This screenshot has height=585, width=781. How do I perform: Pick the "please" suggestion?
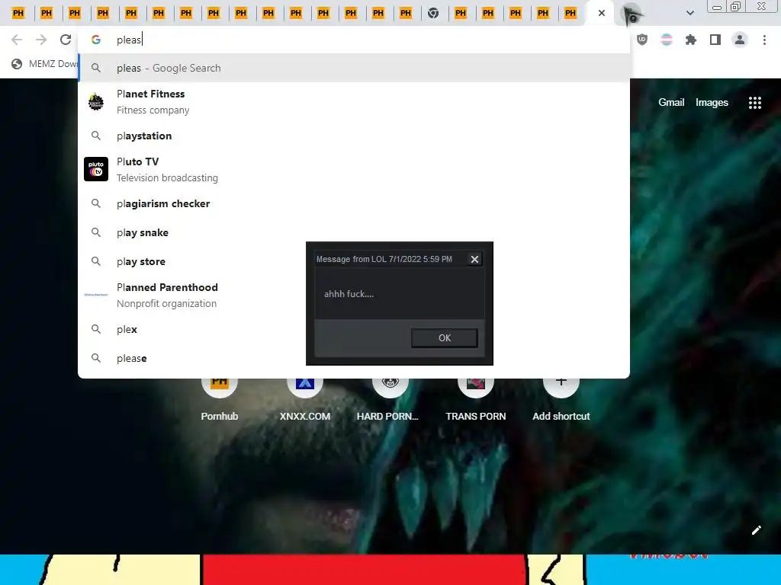click(x=354, y=358)
